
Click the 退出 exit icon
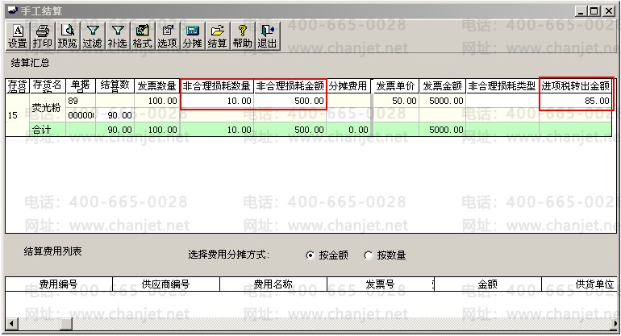tap(267, 36)
